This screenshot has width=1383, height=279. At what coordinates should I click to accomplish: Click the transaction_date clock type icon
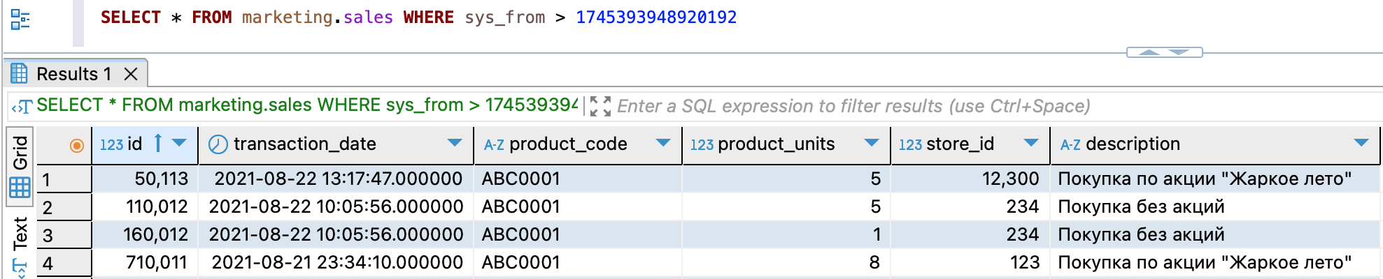click(218, 144)
